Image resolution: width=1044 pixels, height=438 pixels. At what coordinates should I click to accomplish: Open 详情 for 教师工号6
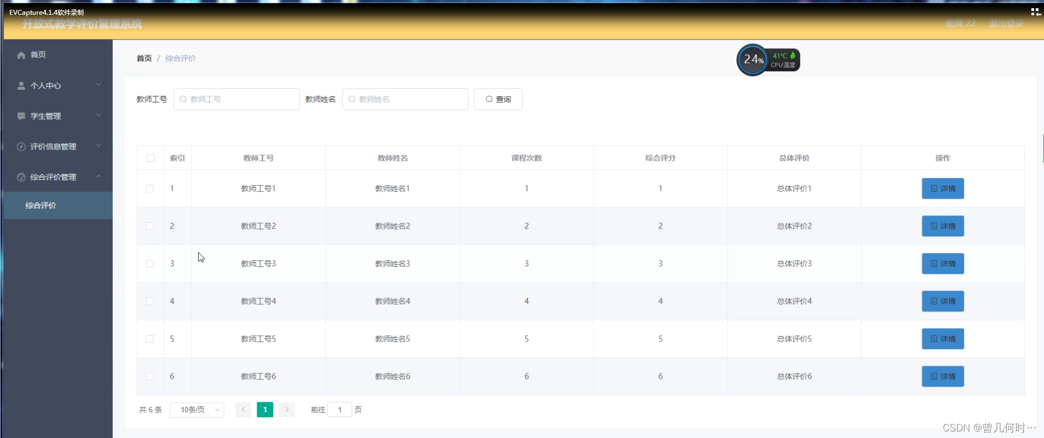[x=943, y=376]
